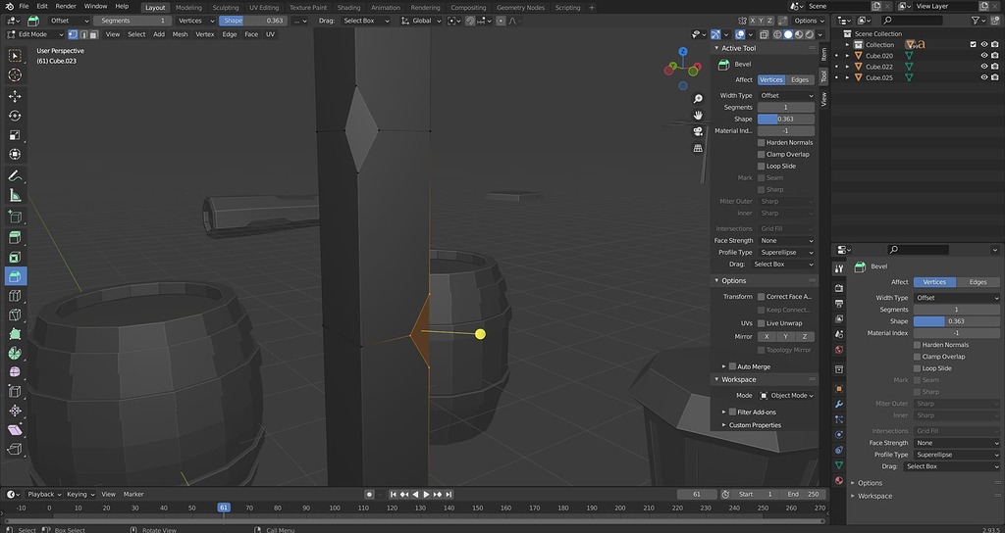Switch orthographic/perspective grid icon

tap(698, 148)
